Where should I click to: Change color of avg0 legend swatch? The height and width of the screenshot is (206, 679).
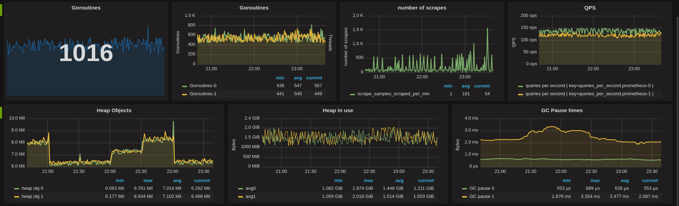tap(240, 189)
